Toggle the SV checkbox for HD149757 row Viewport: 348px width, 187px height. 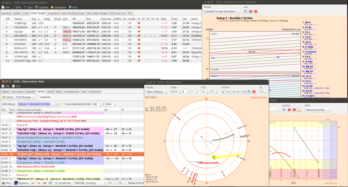(139, 36)
